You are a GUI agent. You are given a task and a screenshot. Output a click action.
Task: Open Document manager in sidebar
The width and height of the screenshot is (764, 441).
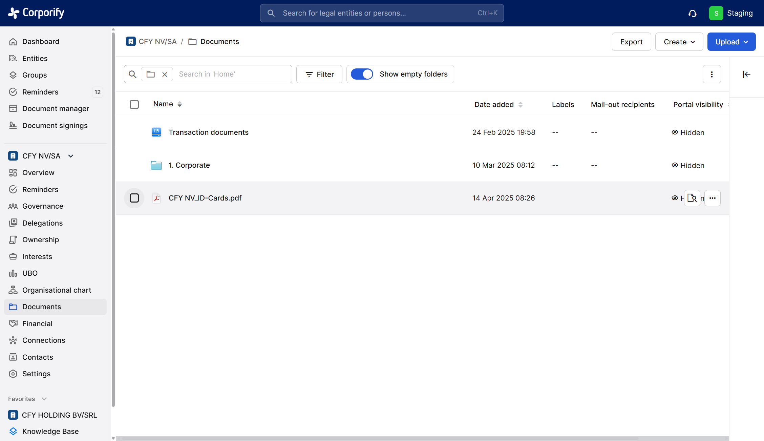pyautogui.click(x=56, y=108)
